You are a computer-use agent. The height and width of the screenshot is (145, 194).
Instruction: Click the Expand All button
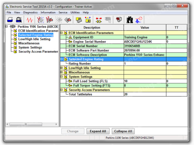98,131
